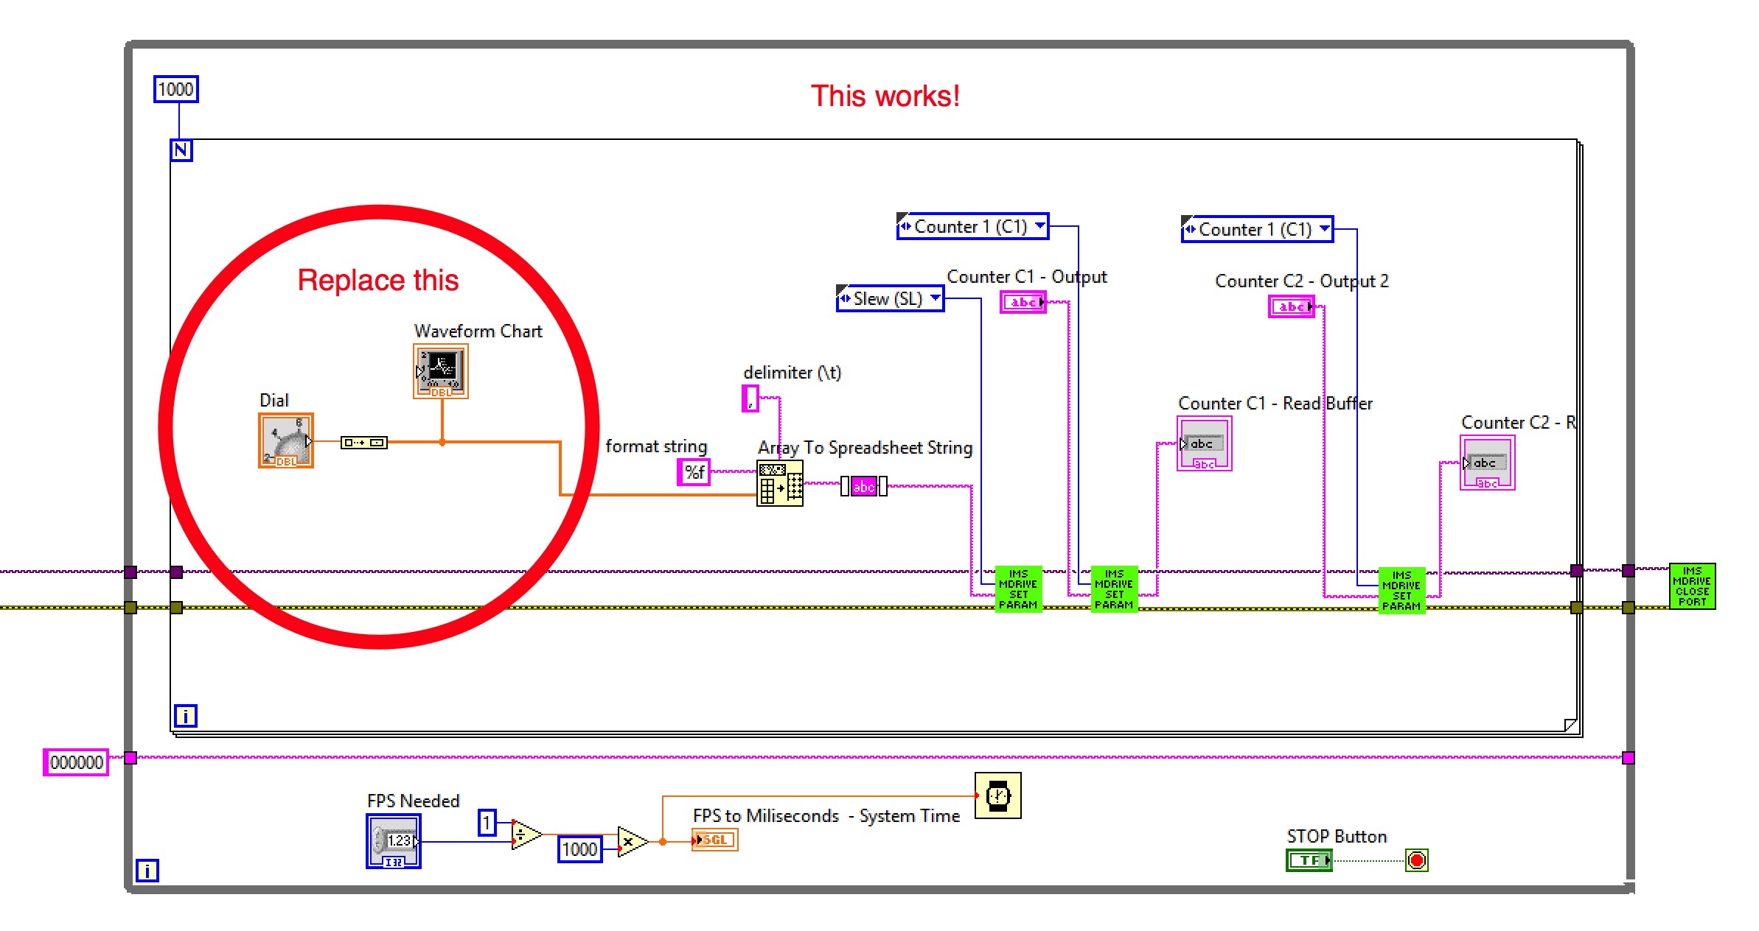Click the FPS Needed numeric control
The image size is (1759, 931).
tap(394, 841)
